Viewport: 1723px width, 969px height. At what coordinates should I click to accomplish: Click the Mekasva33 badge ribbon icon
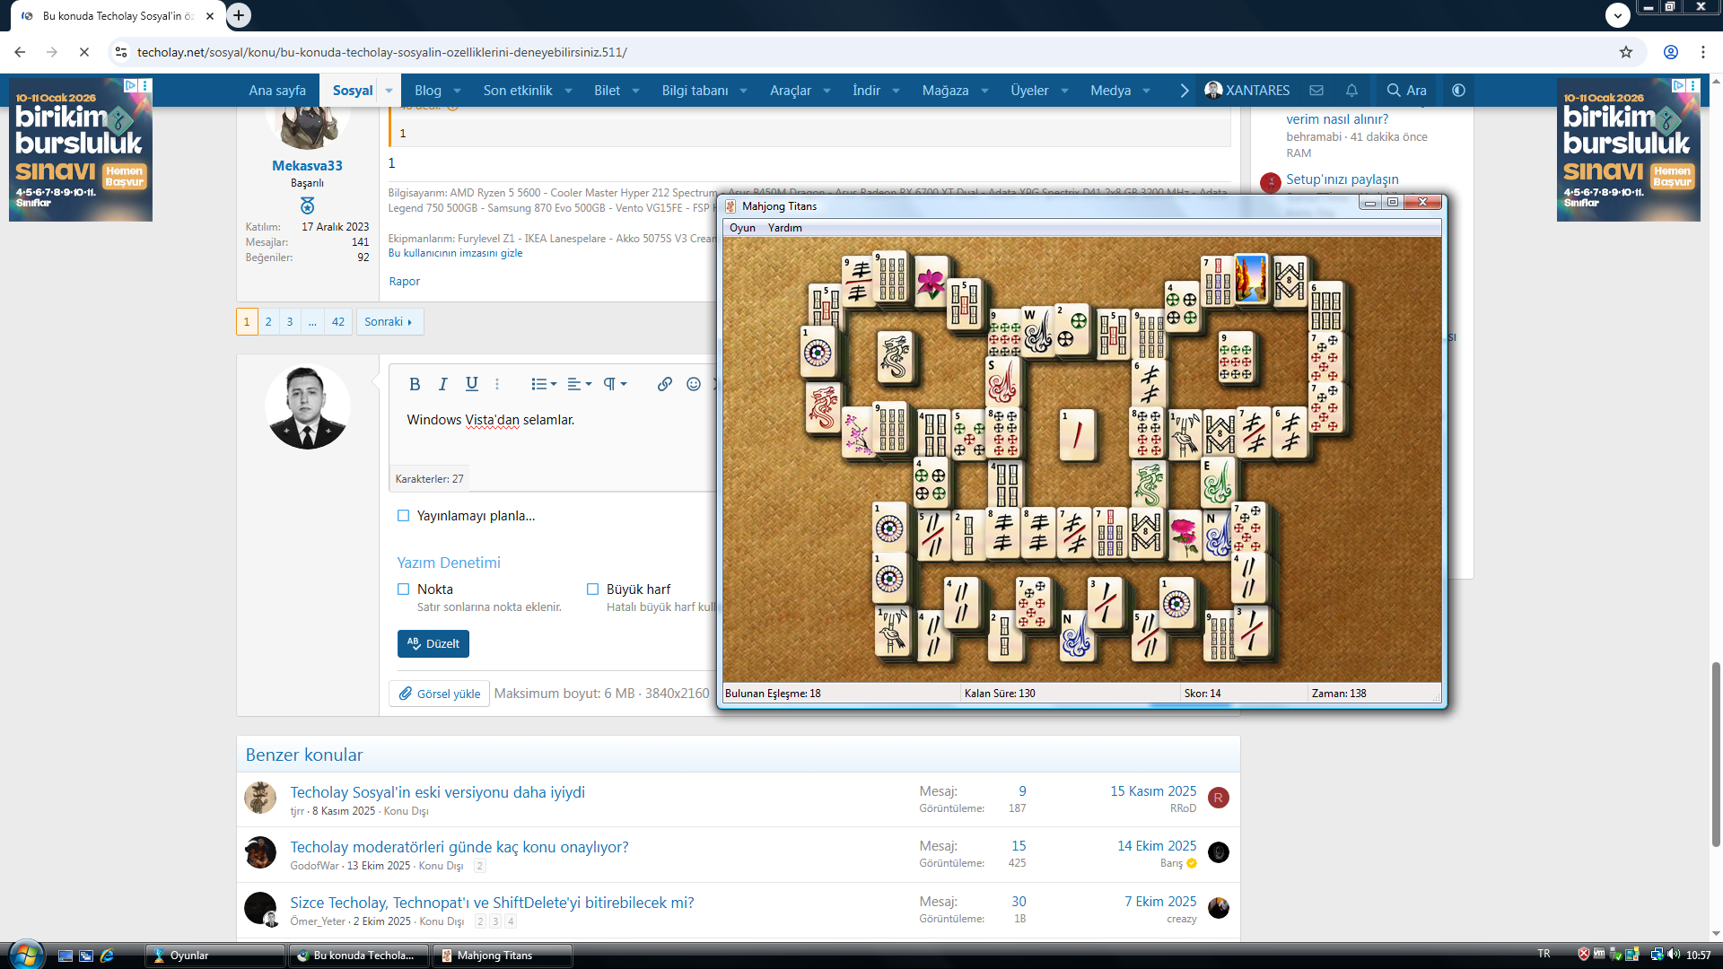point(307,205)
